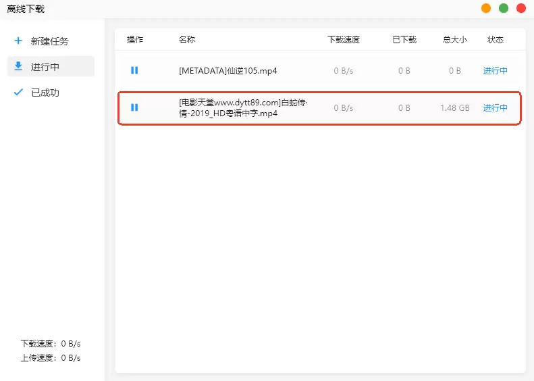Click the orange minimize window button
534x381 pixels.
[x=486, y=8]
